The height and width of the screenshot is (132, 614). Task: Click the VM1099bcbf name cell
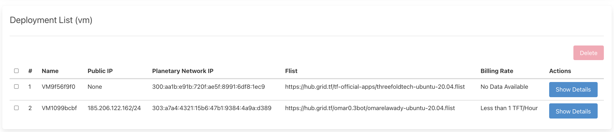(59, 108)
